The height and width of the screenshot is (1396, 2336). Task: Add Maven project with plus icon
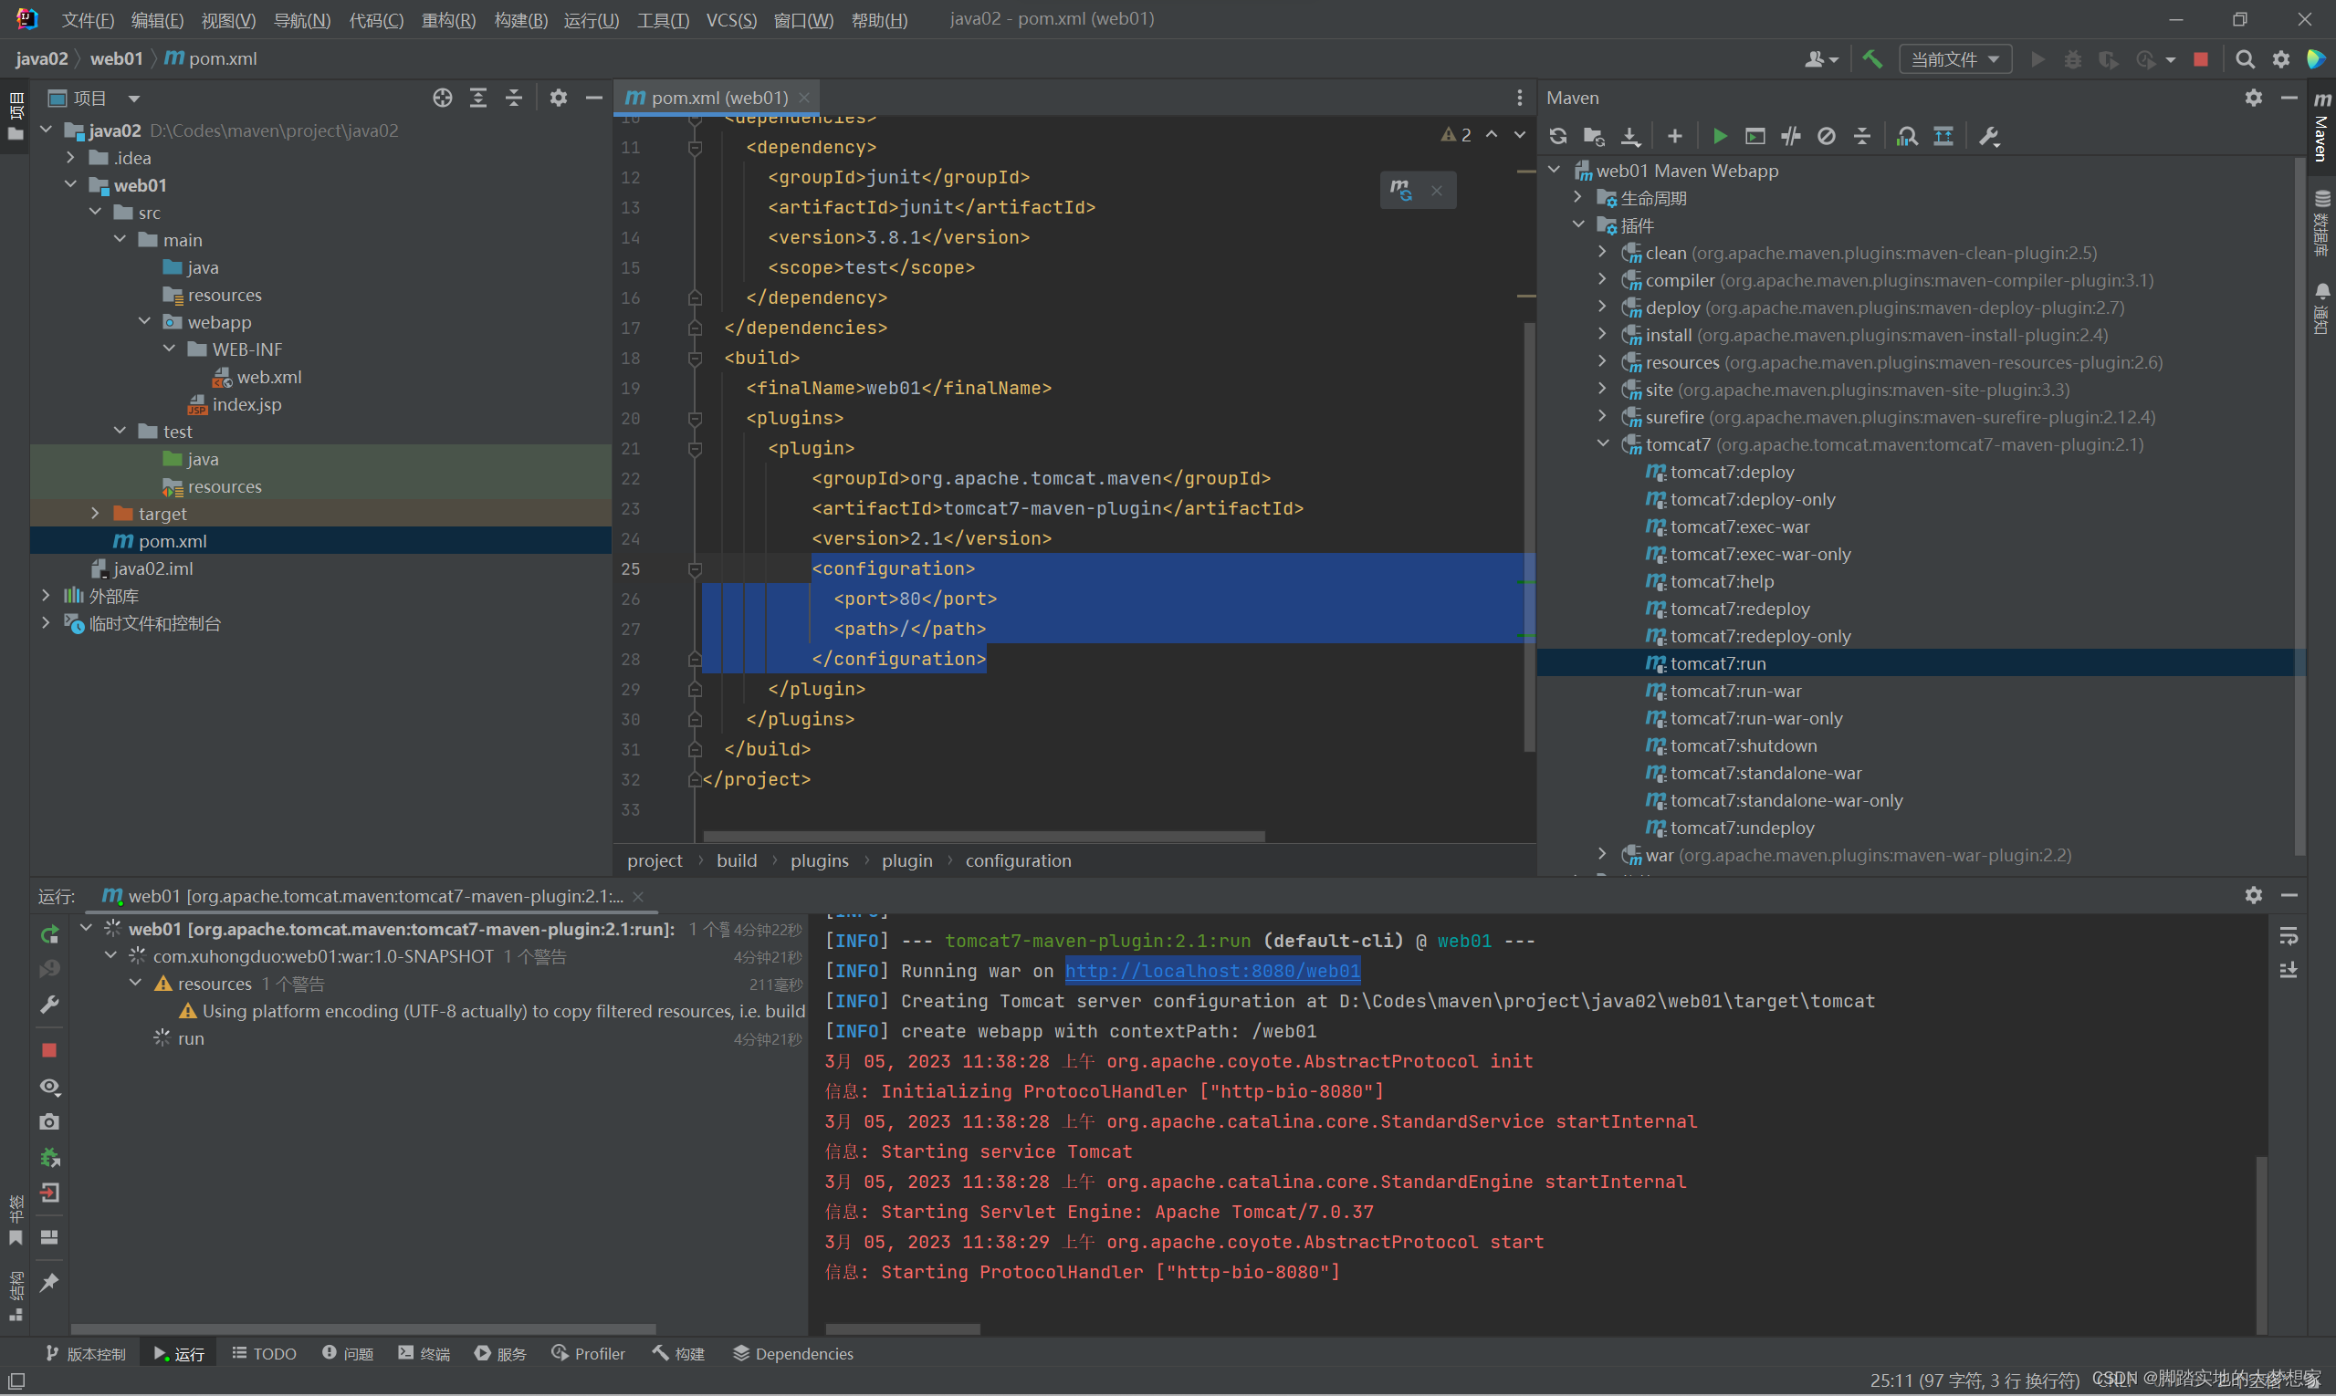click(x=1674, y=136)
